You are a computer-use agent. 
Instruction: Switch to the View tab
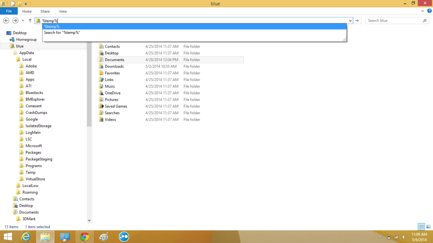(x=63, y=11)
